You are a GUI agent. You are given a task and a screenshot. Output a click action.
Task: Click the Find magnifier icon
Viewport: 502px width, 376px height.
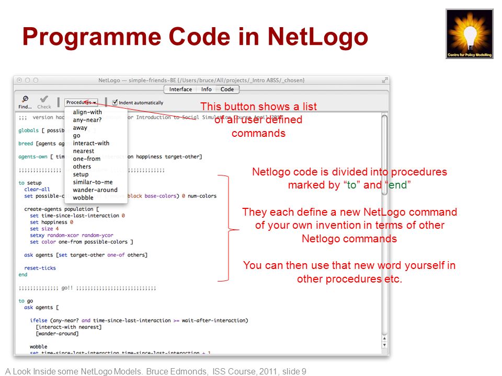tap(25, 99)
